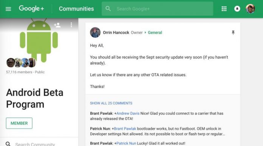Open the community three-dot options menu
Viewport: 263px width, 146px height.
coord(71,25)
